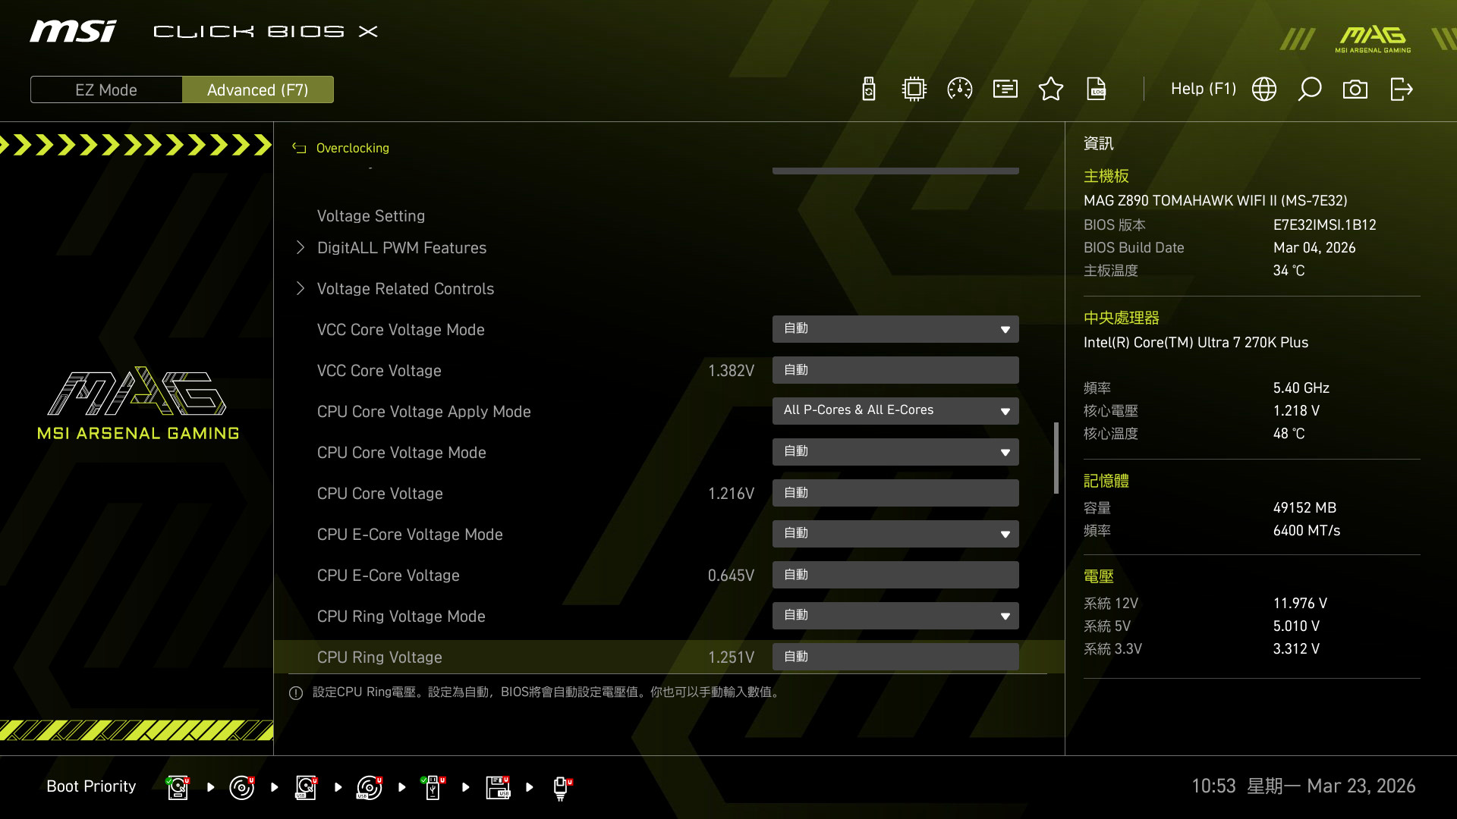Viewport: 1457px width, 819px height.
Task: Open the LOG file icon
Action: pyautogui.click(x=1097, y=89)
